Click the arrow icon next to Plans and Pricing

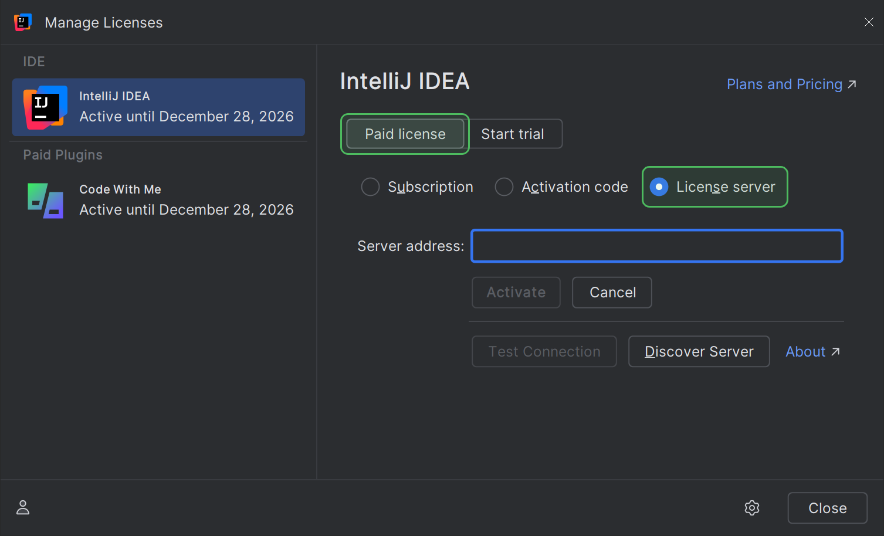coord(852,84)
